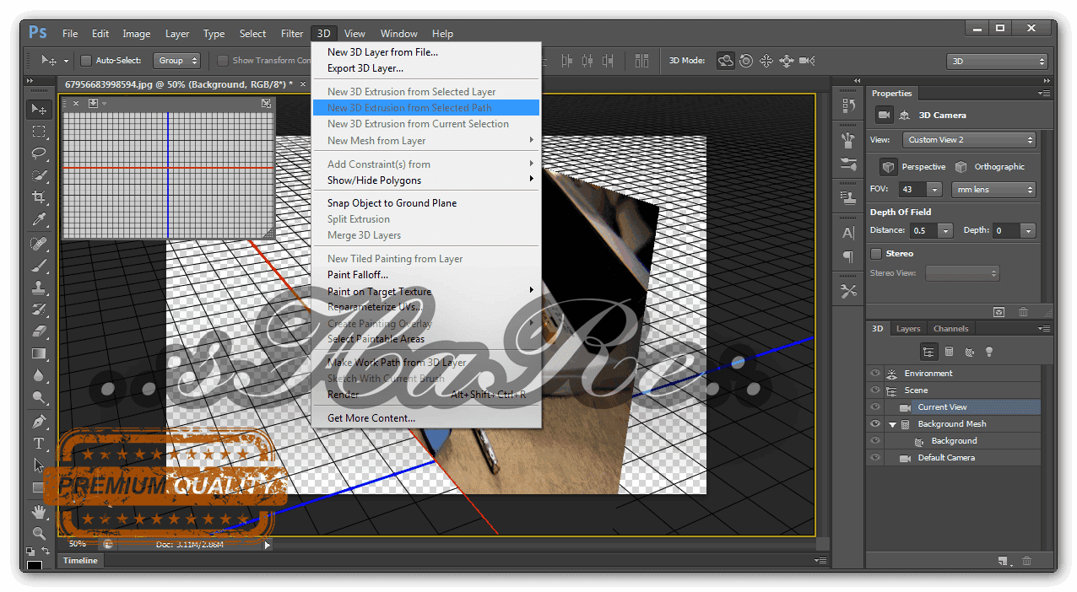Open the Distance value dropdown arrow
Viewport: 1077px width, 592px height.
point(945,230)
